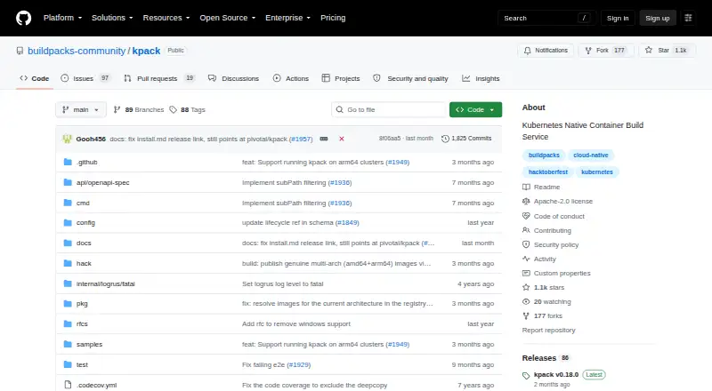Open the buildpacks-community owner link
The image size is (712, 391).
[x=77, y=51]
